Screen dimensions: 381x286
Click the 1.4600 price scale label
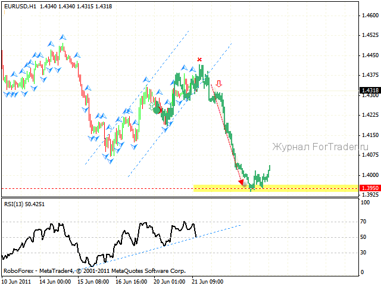click(370, 15)
